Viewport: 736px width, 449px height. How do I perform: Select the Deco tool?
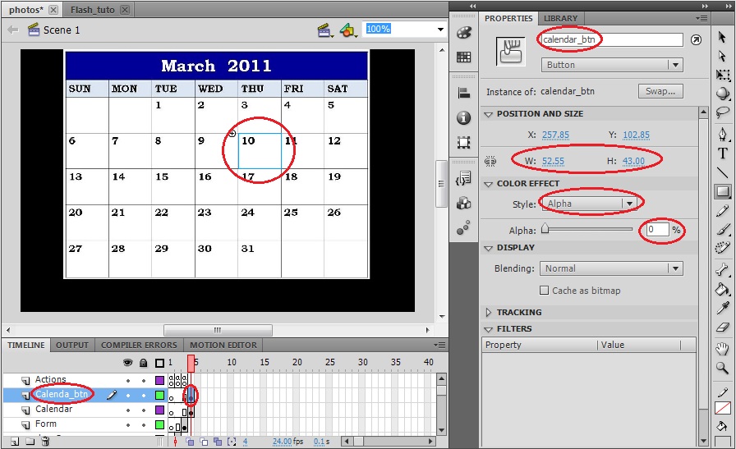[x=723, y=248]
